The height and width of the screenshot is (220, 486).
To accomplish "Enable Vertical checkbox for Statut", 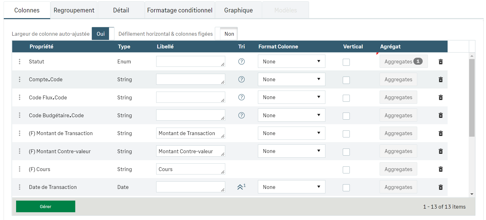I will (346, 62).
